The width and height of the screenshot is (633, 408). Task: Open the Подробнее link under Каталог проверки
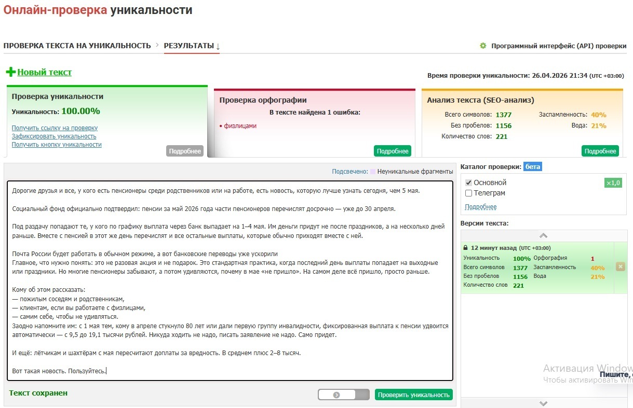[480, 207]
